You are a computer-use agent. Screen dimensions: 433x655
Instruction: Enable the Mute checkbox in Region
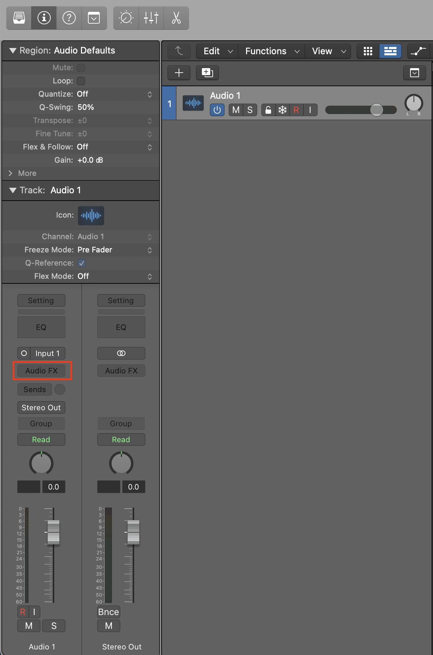click(x=81, y=67)
